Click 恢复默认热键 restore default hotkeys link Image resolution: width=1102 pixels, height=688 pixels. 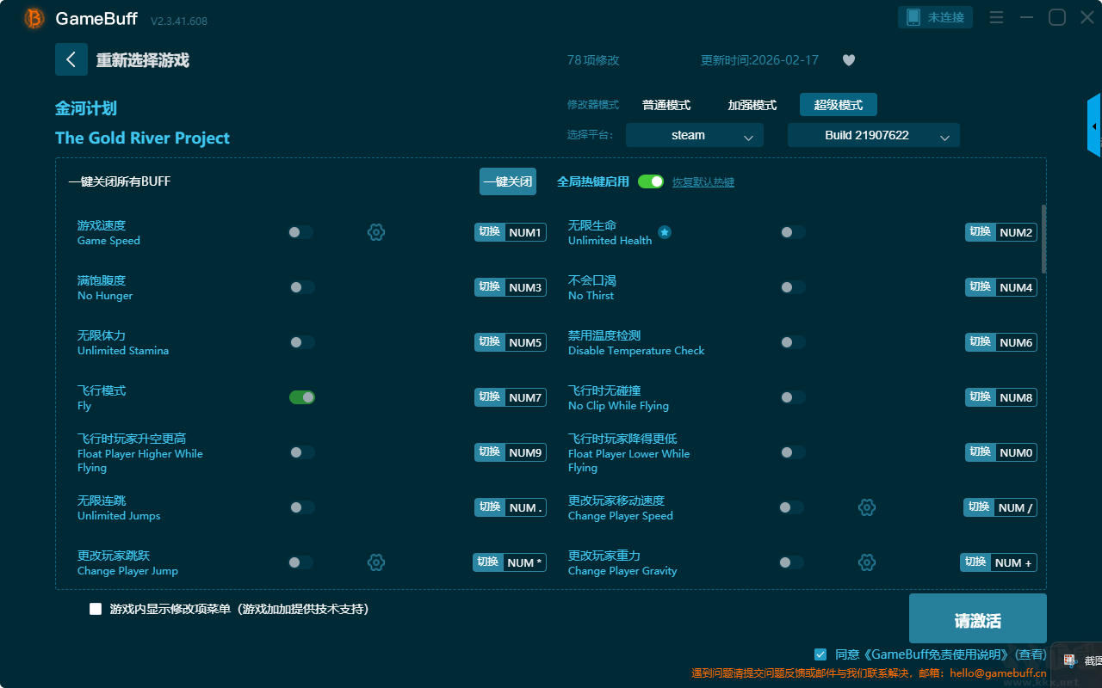[x=703, y=182]
